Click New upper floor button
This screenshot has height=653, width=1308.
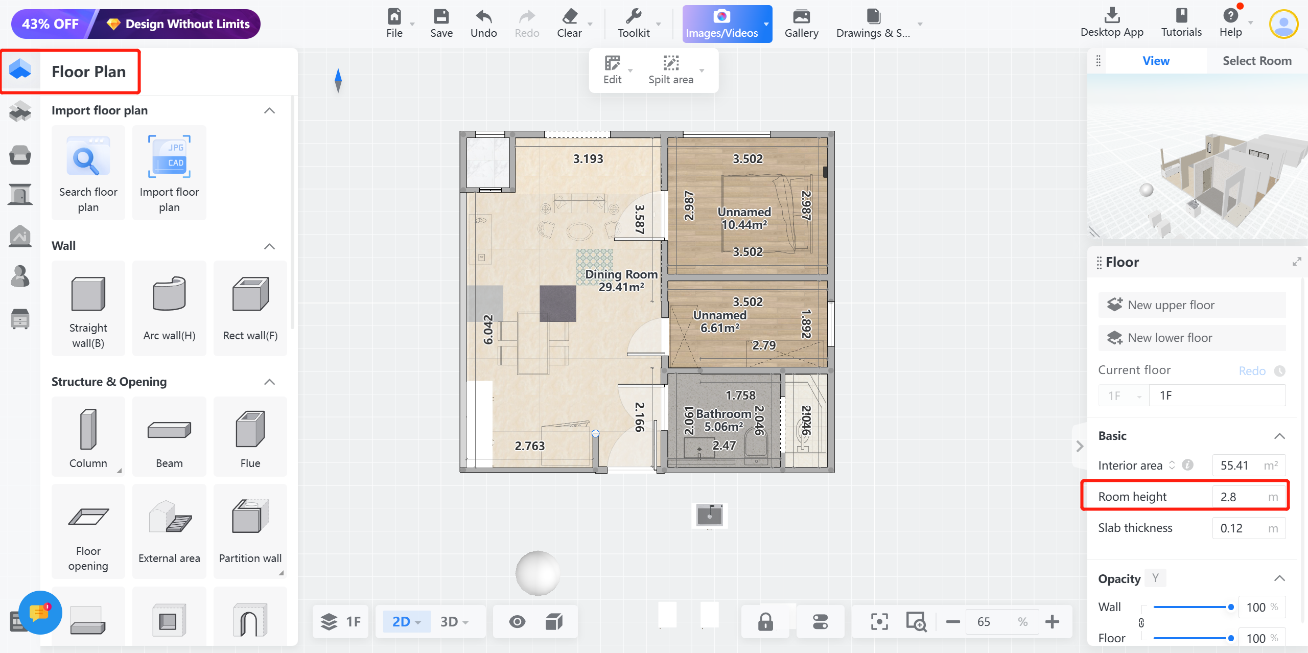tap(1192, 305)
